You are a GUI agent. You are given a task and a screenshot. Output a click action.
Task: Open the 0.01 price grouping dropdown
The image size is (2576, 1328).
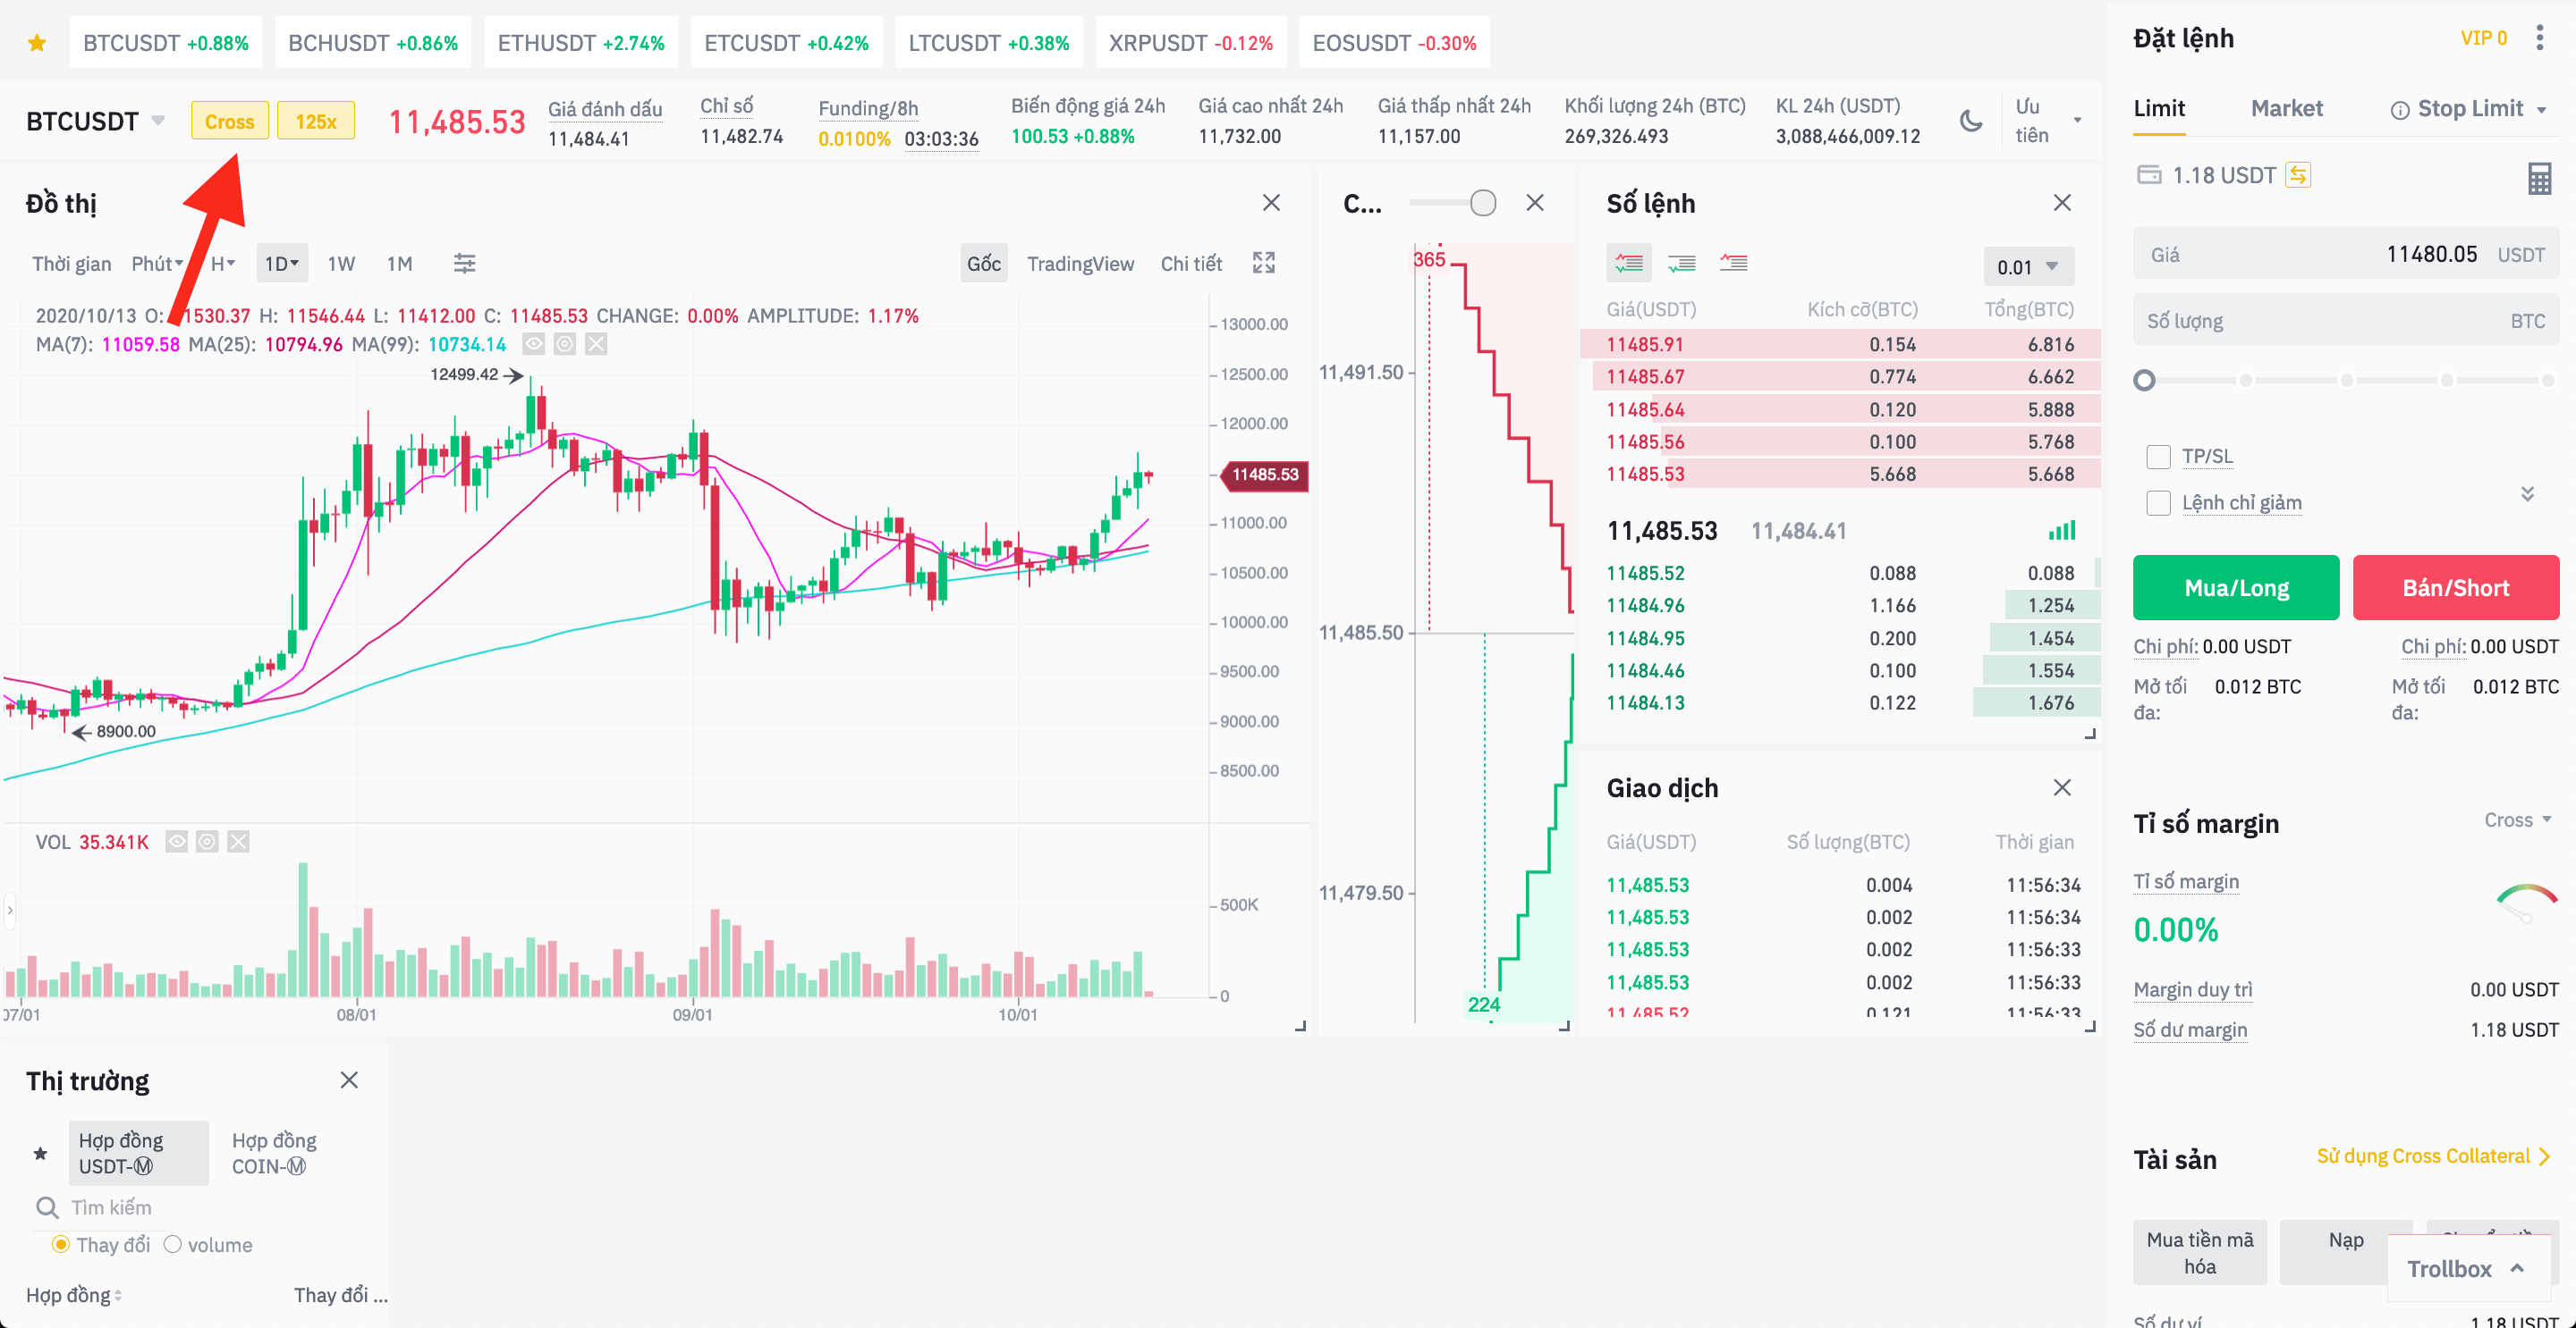click(2028, 267)
